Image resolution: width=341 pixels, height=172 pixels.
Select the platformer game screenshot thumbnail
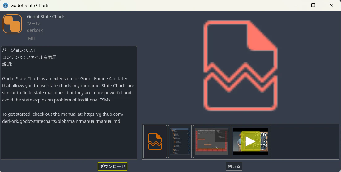pos(211,141)
